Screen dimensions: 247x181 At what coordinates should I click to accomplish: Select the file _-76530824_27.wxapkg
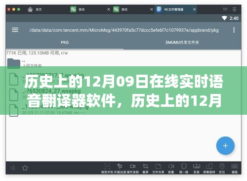pyautogui.click(x=51, y=91)
